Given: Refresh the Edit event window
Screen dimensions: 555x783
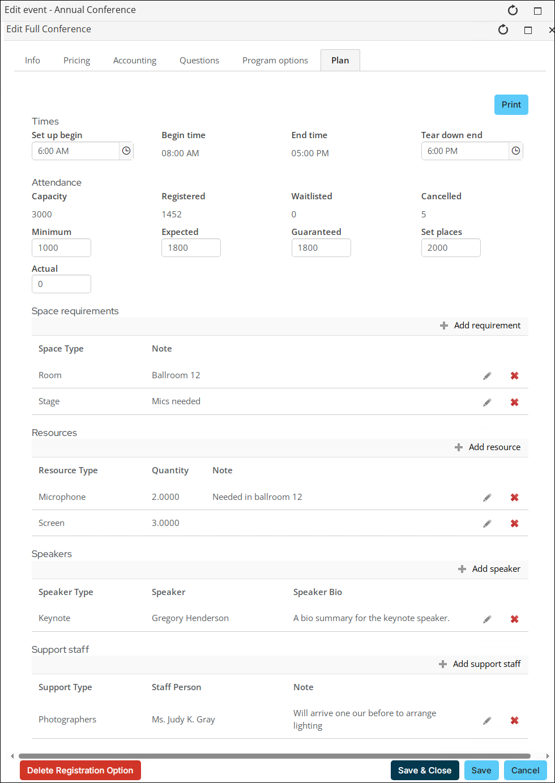Looking at the screenshot, I should click(513, 10).
